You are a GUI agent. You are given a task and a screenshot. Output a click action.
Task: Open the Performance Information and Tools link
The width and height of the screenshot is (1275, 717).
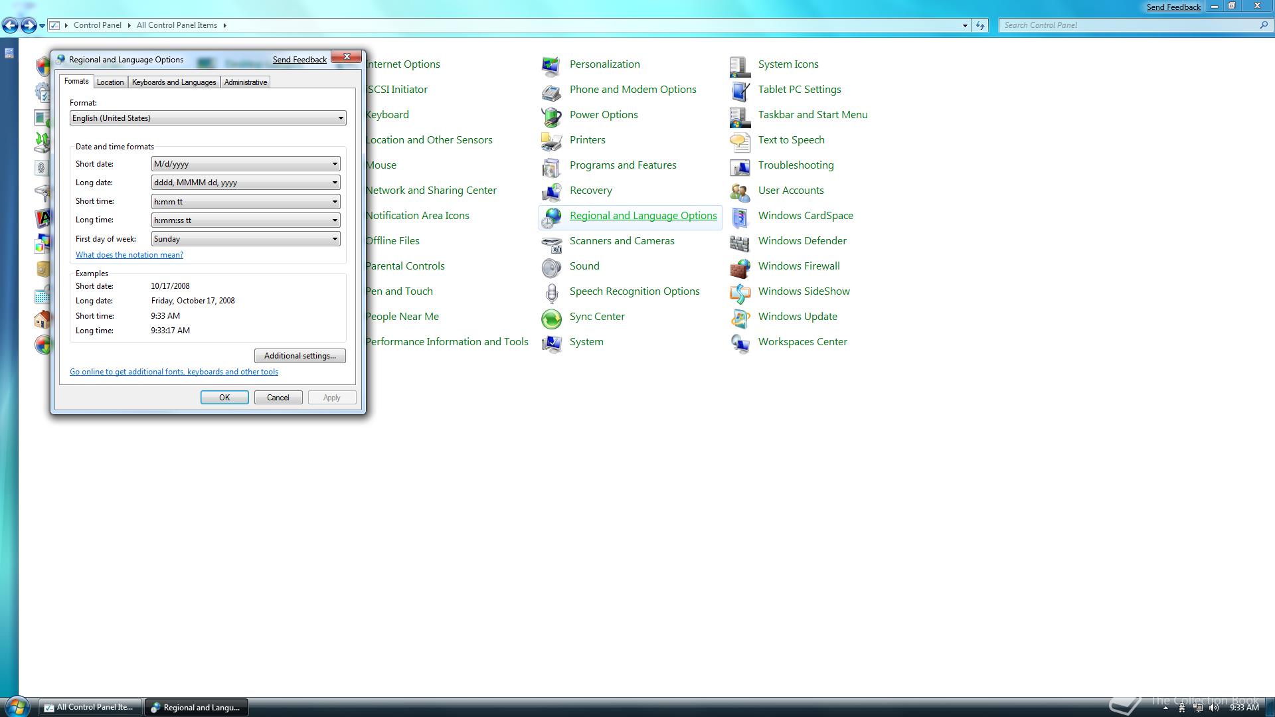pos(447,342)
